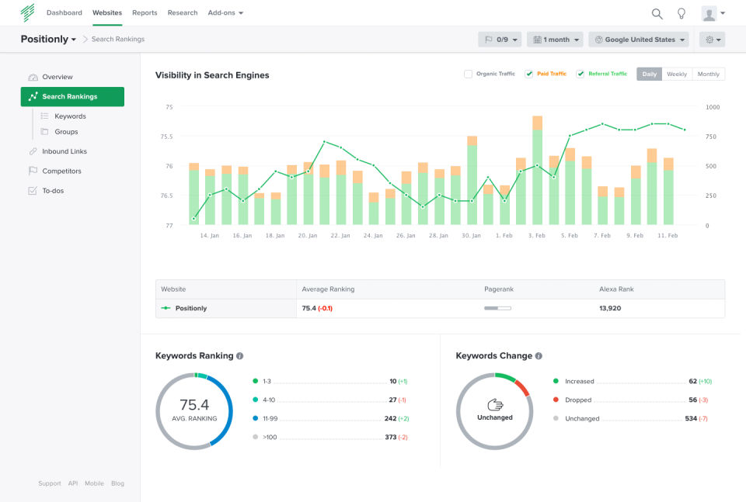Open Google United States engine dropdown
The width and height of the screenshot is (746, 502).
[x=640, y=40]
